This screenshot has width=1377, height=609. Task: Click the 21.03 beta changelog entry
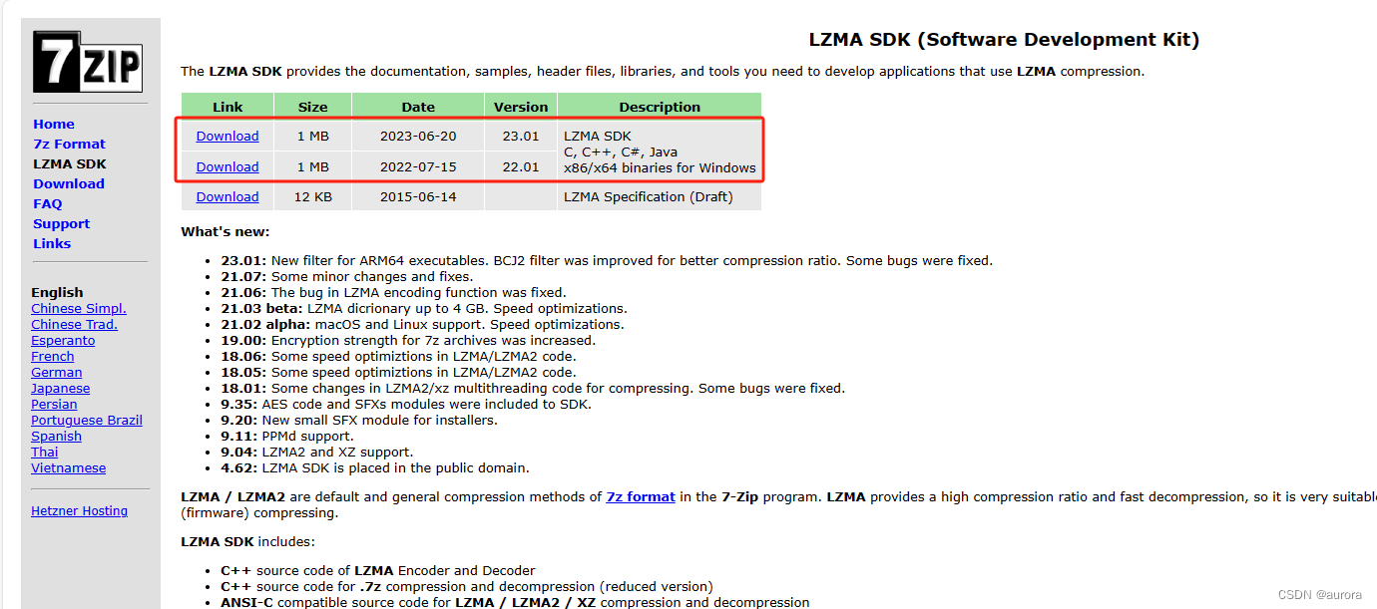pyautogui.click(x=424, y=308)
